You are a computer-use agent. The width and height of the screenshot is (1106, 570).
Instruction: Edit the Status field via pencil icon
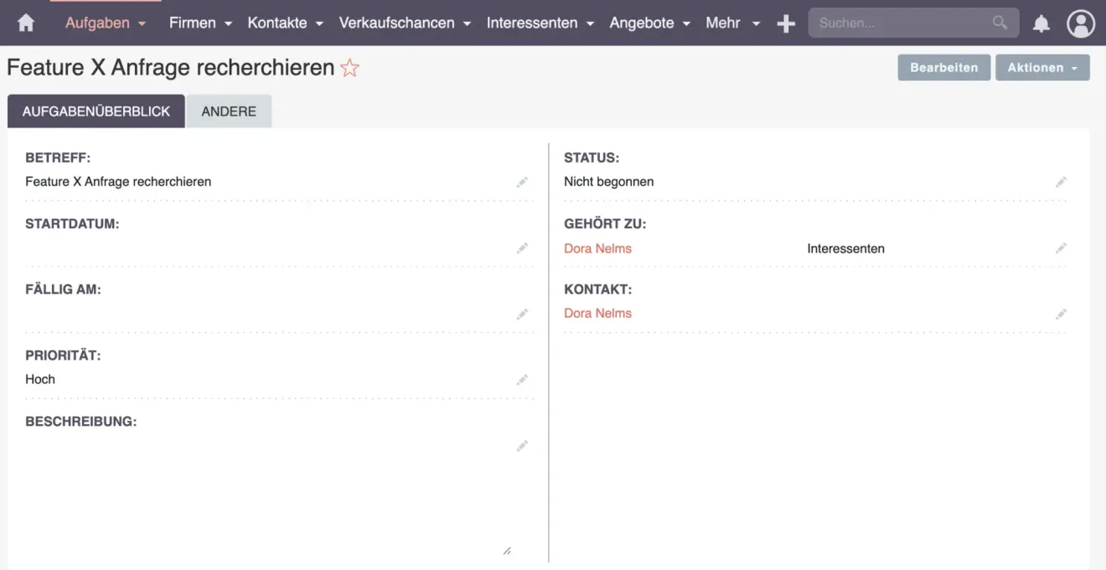(1061, 182)
